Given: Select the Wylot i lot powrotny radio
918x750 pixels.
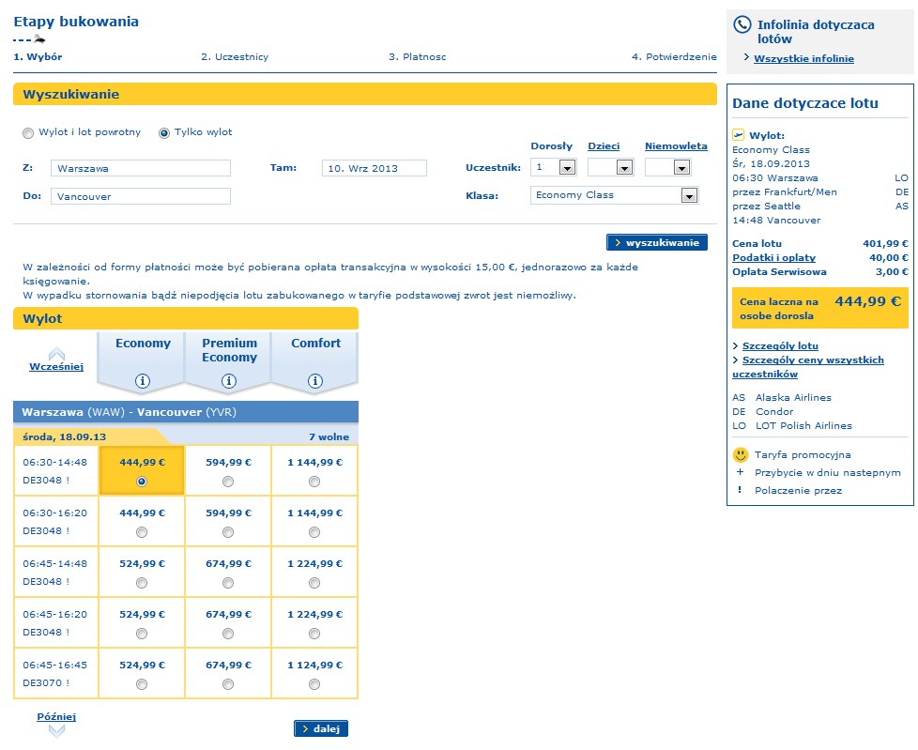Looking at the screenshot, I should 28,133.
